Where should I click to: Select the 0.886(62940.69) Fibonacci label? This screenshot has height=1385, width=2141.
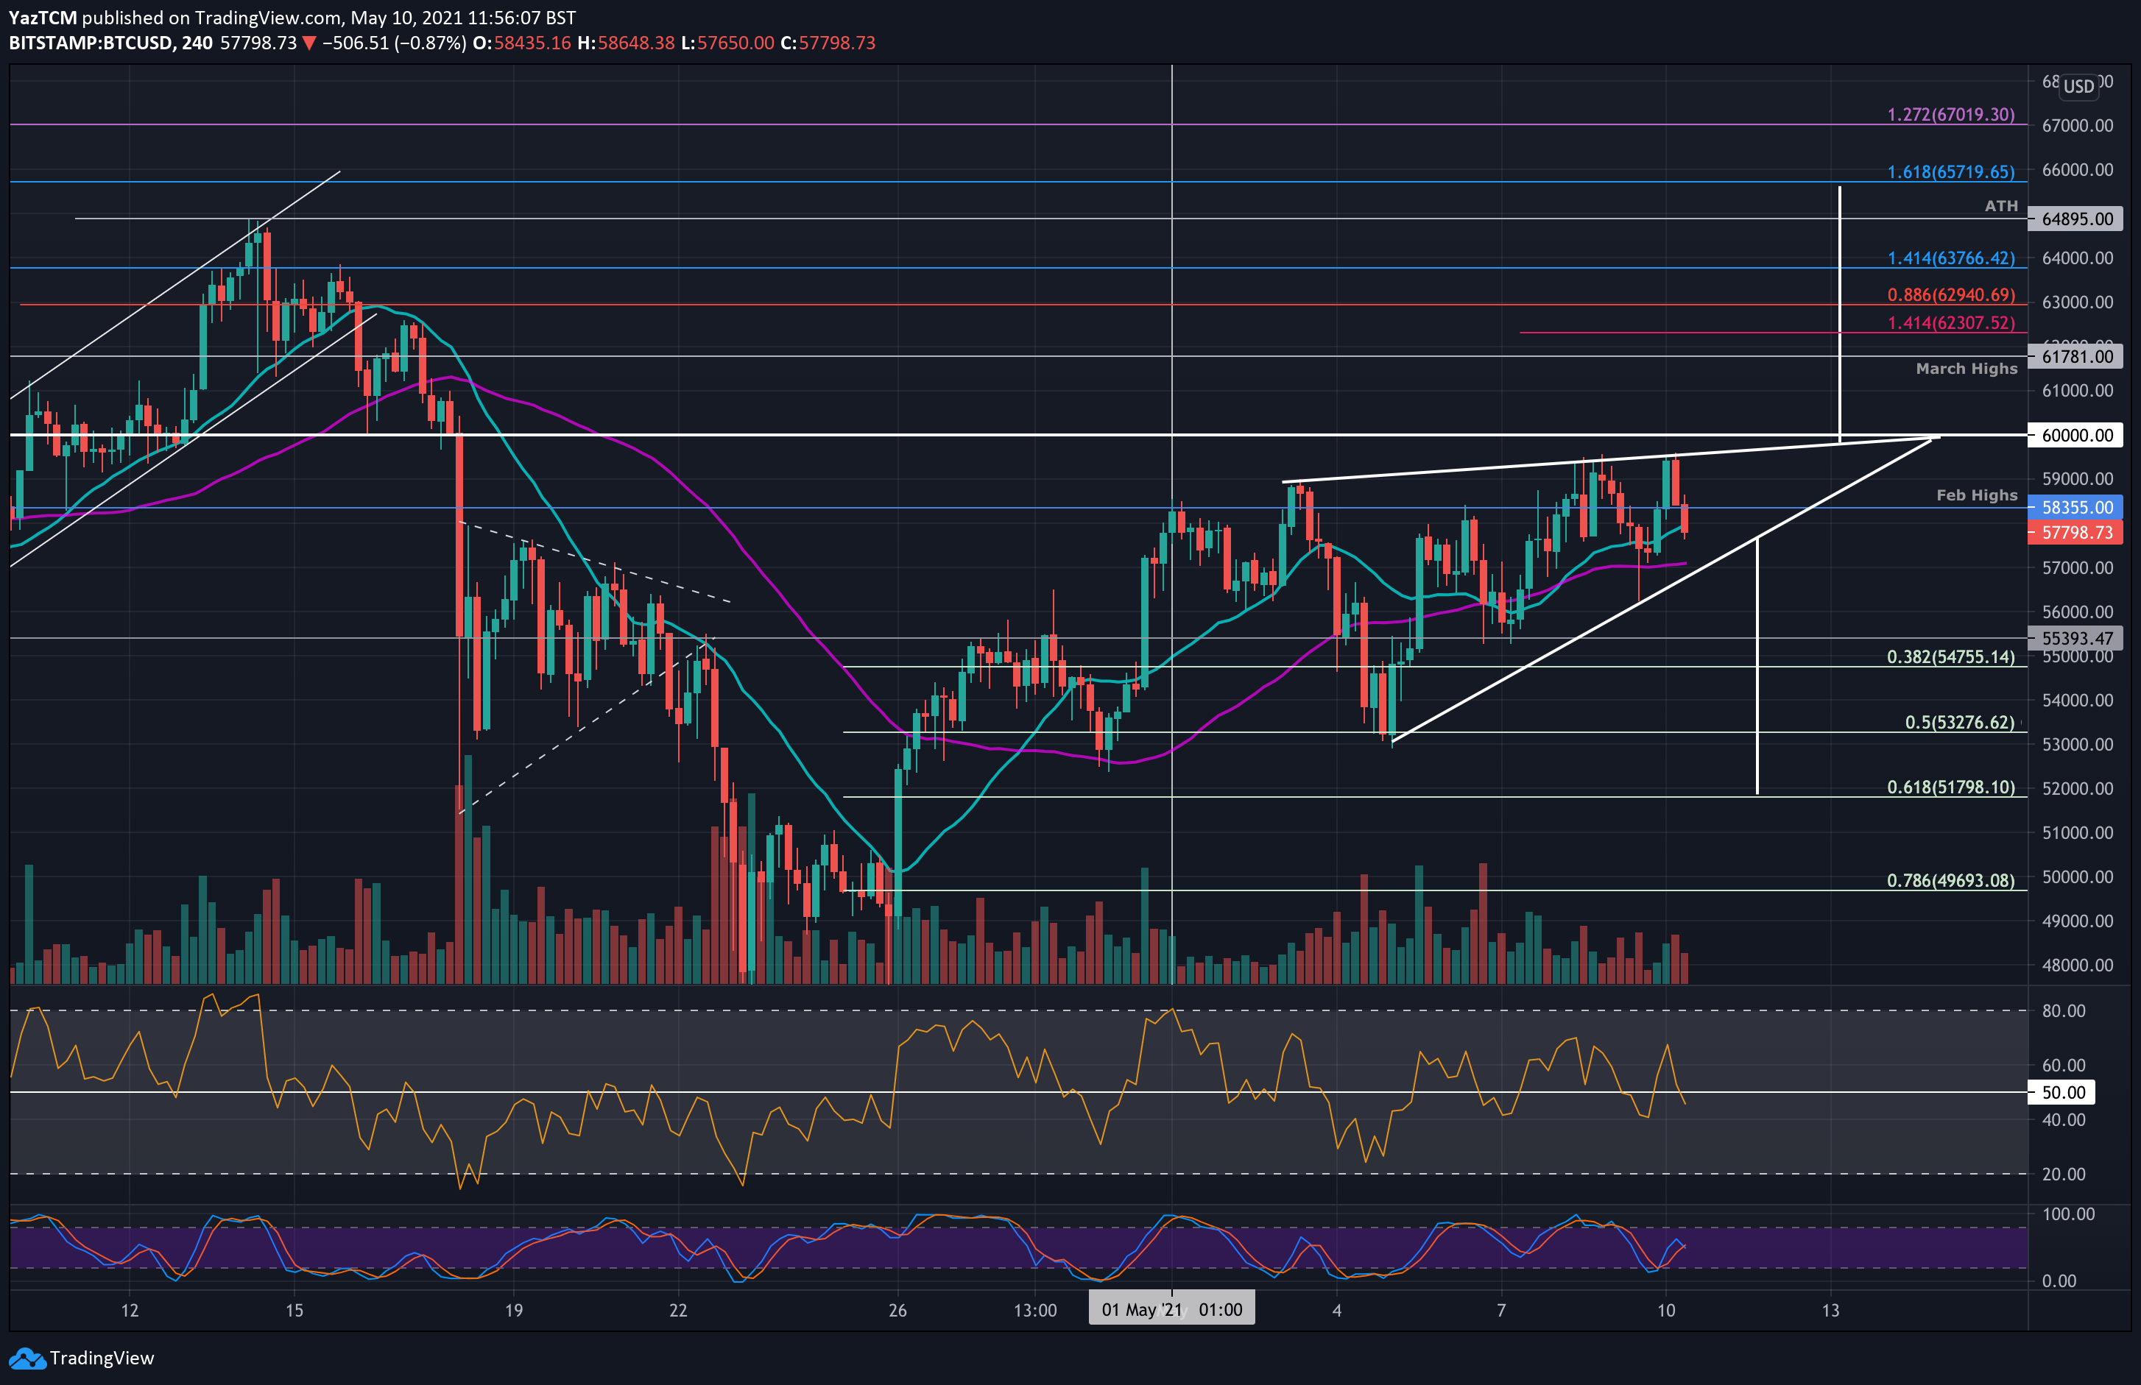(x=1950, y=295)
